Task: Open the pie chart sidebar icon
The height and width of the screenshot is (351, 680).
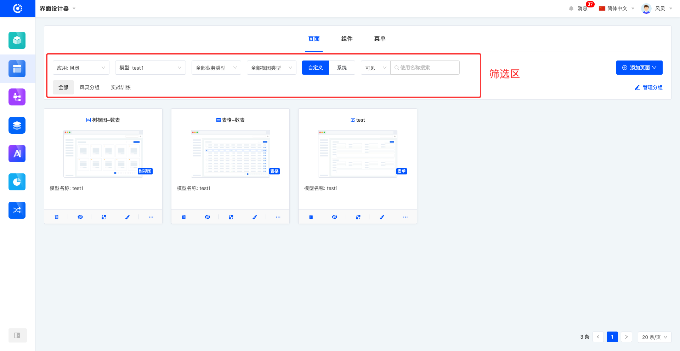Action: (17, 182)
